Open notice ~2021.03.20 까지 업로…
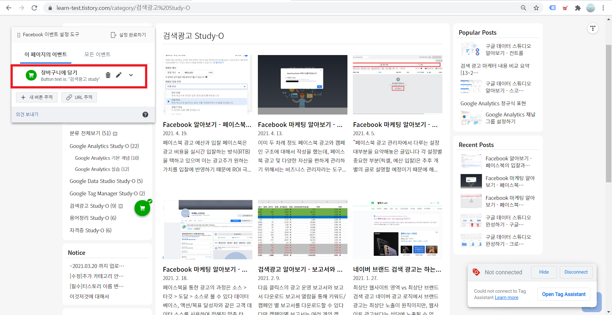This screenshot has height=315, width=612. 97,266
